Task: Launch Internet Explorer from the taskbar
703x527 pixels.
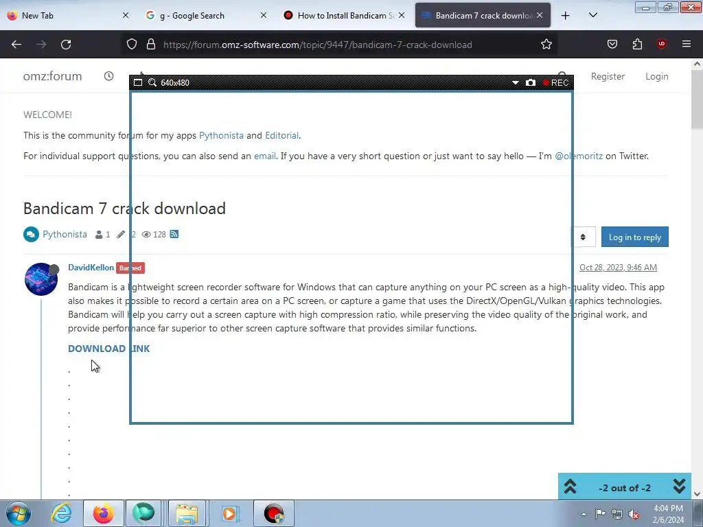Action: point(61,513)
